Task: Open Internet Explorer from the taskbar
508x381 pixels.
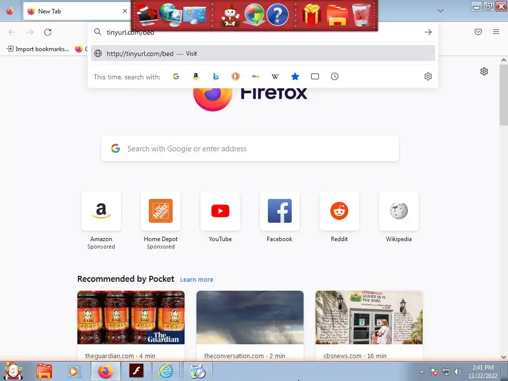Action: [x=166, y=371]
